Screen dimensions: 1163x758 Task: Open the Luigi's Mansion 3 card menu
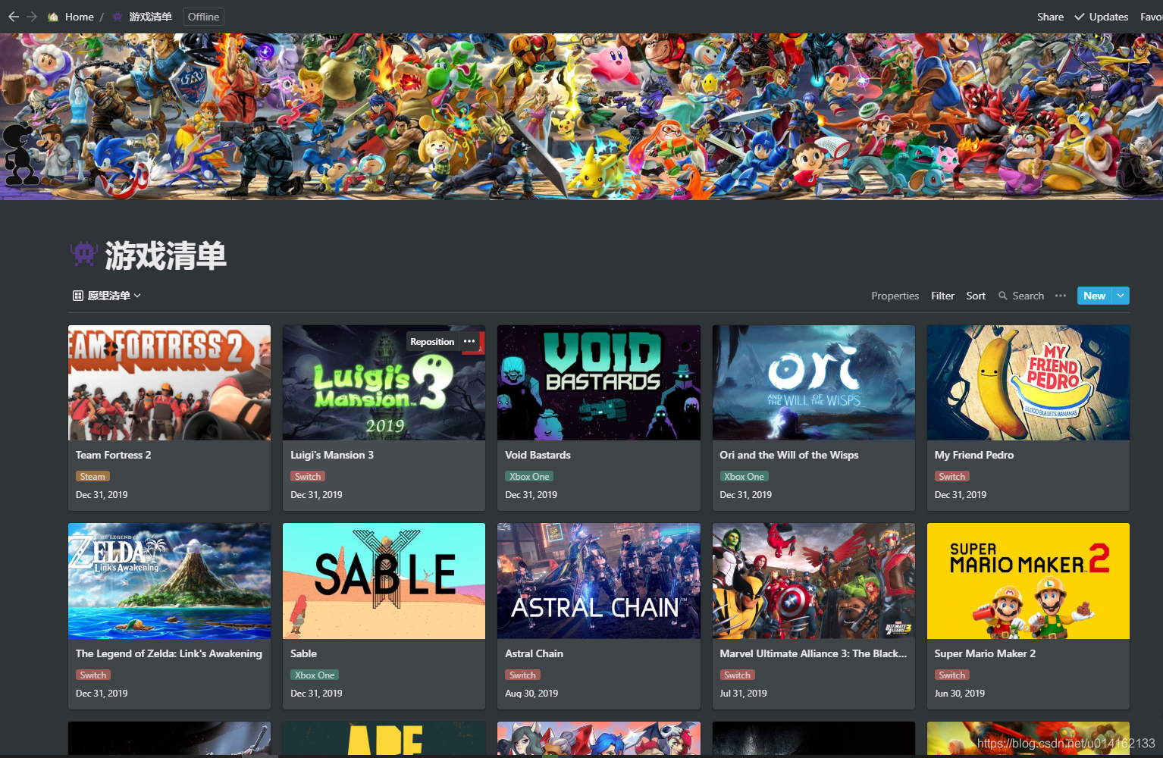click(x=469, y=342)
